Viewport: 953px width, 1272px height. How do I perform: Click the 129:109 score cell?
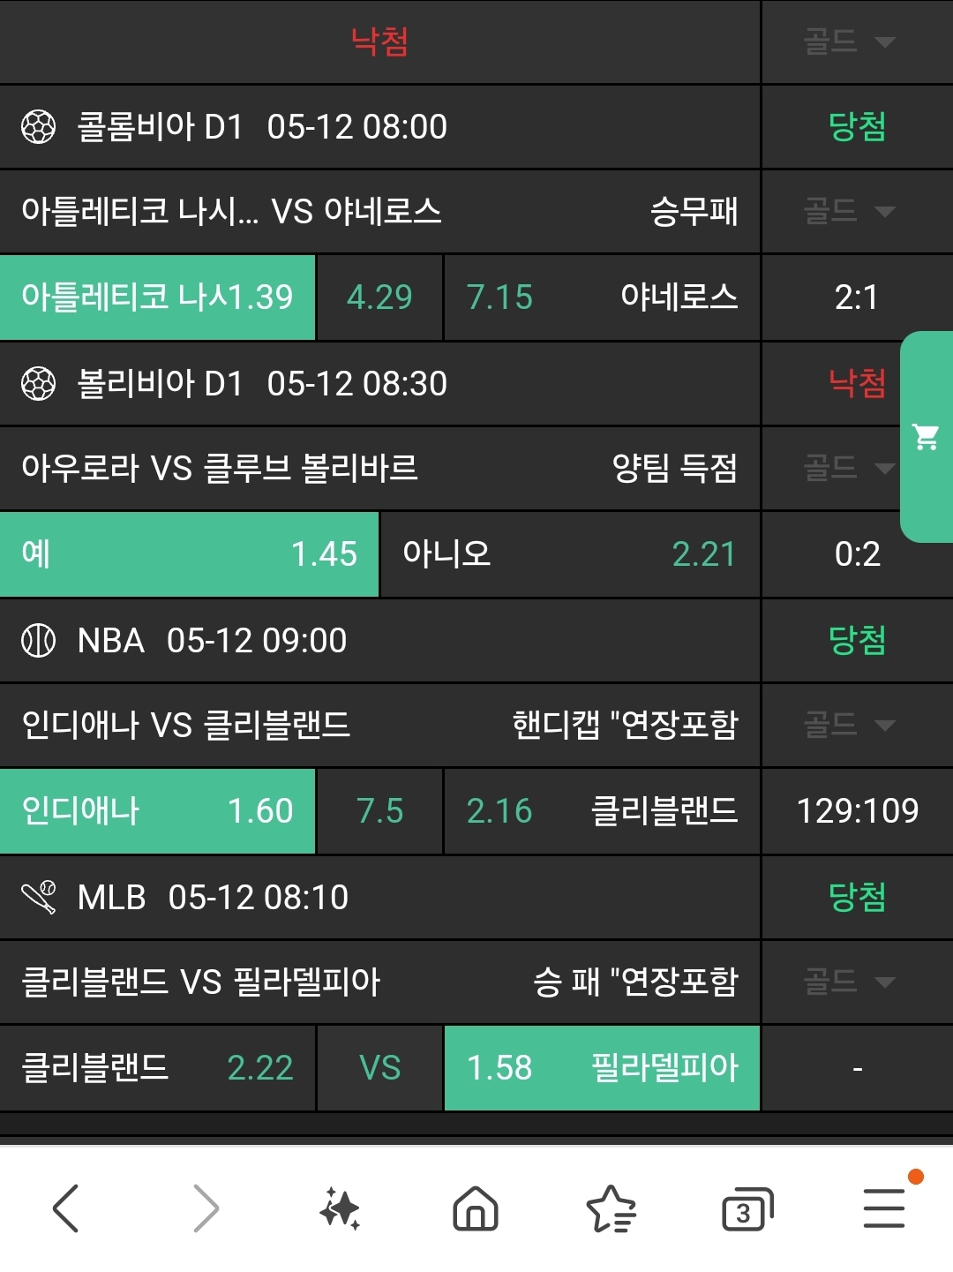coord(857,810)
